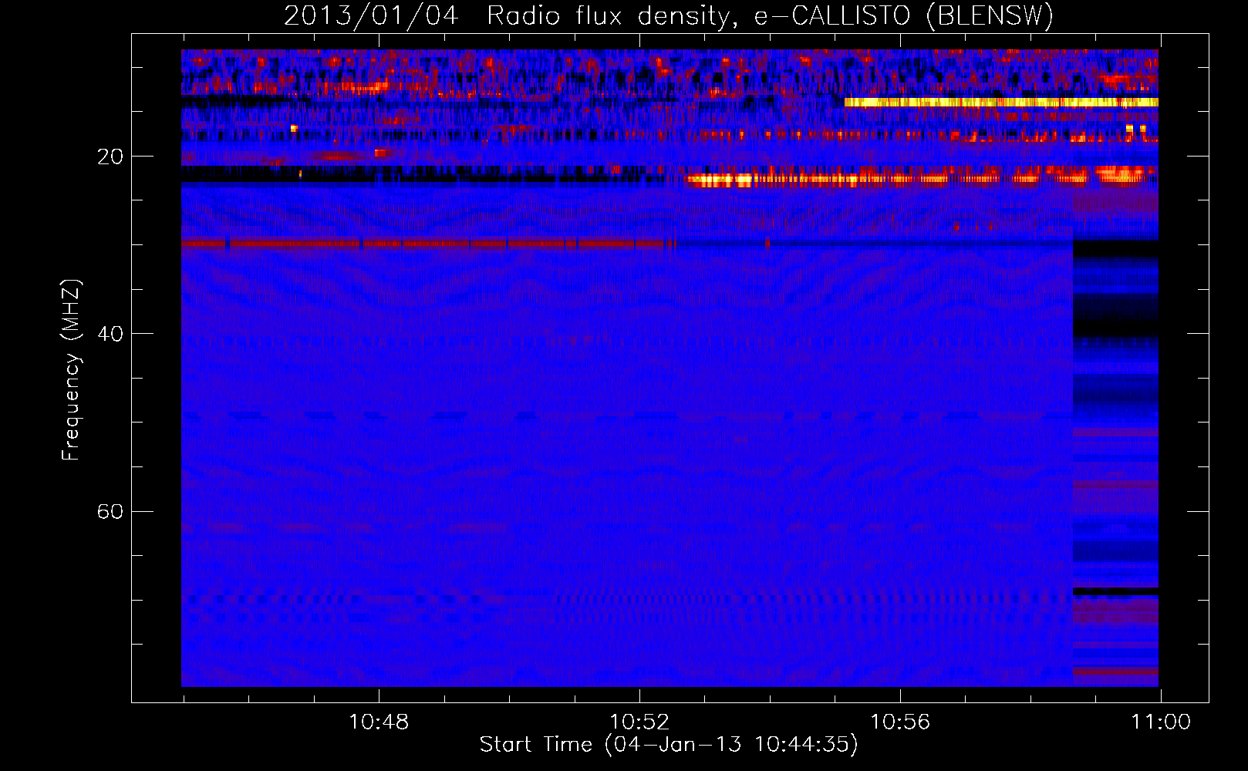Click the 20 MHz frequency tick label
Viewport: 1248px width, 771px height.
[110, 157]
